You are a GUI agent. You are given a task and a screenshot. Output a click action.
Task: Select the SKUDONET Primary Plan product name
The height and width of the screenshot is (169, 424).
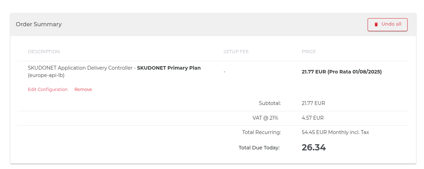pos(169,68)
